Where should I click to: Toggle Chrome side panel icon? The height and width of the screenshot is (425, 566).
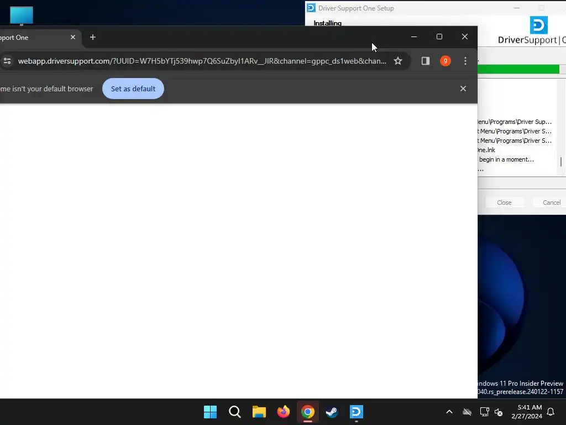pos(425,61)
